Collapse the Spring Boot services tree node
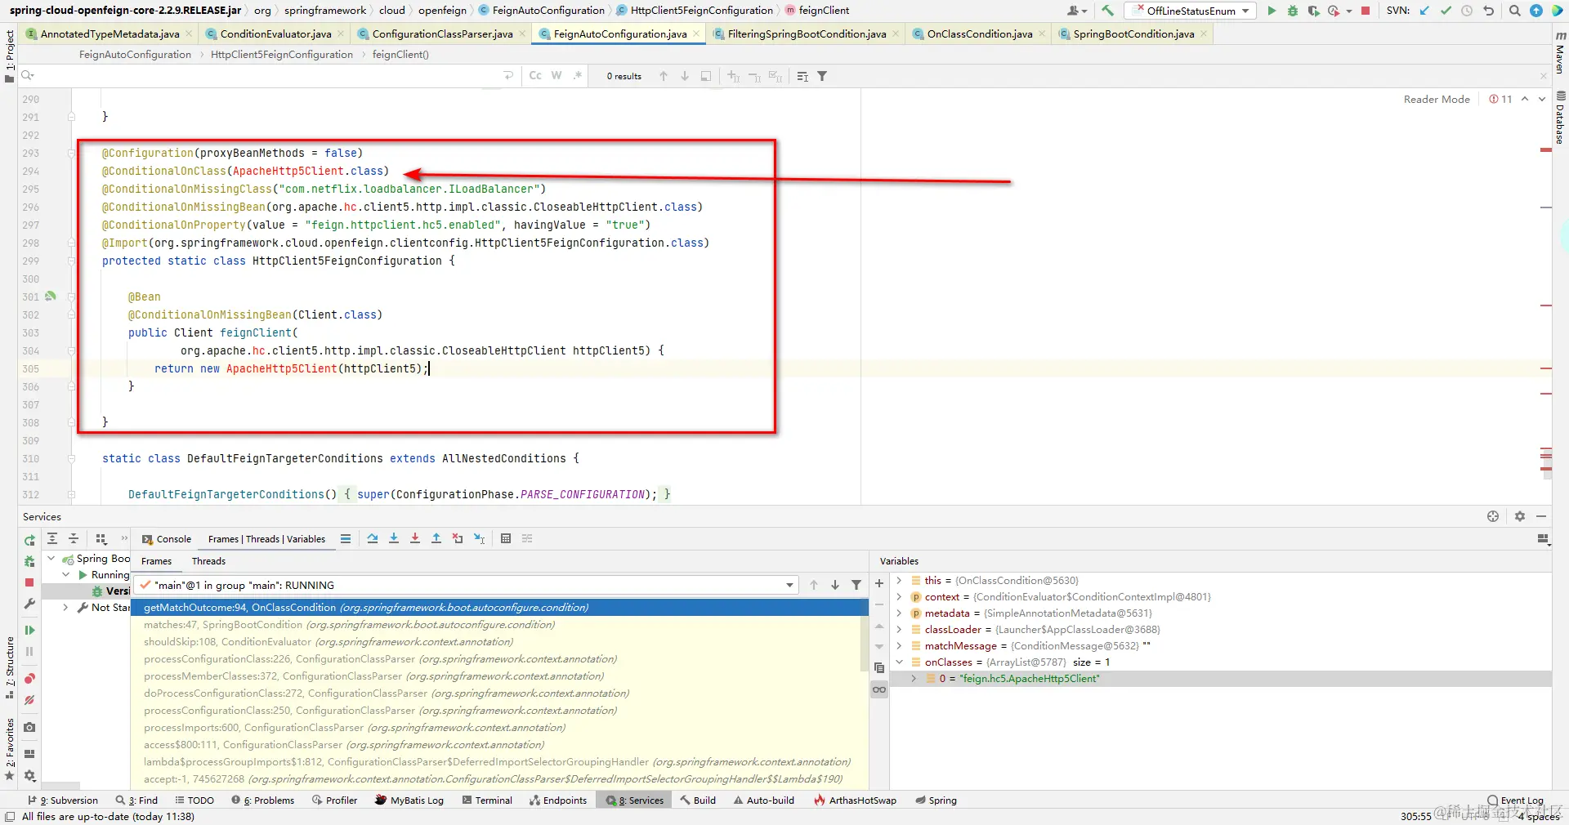 click(x=51, y=559)
